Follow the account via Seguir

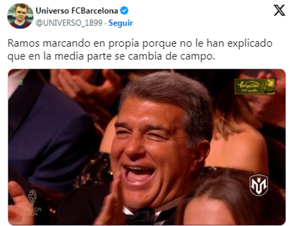(121, 23)
